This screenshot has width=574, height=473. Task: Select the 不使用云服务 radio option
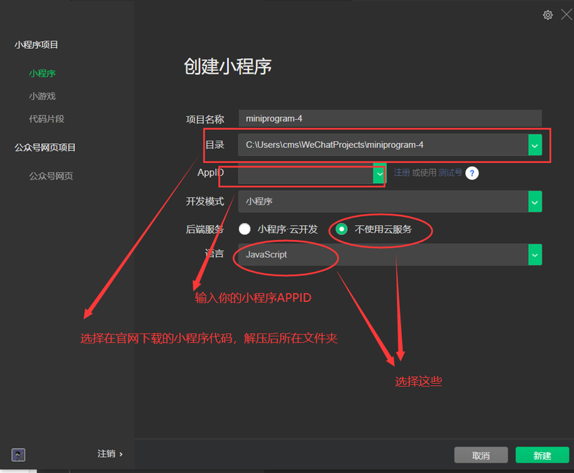[342, 229]
